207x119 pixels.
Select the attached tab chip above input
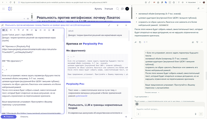[x=137, y=104]
